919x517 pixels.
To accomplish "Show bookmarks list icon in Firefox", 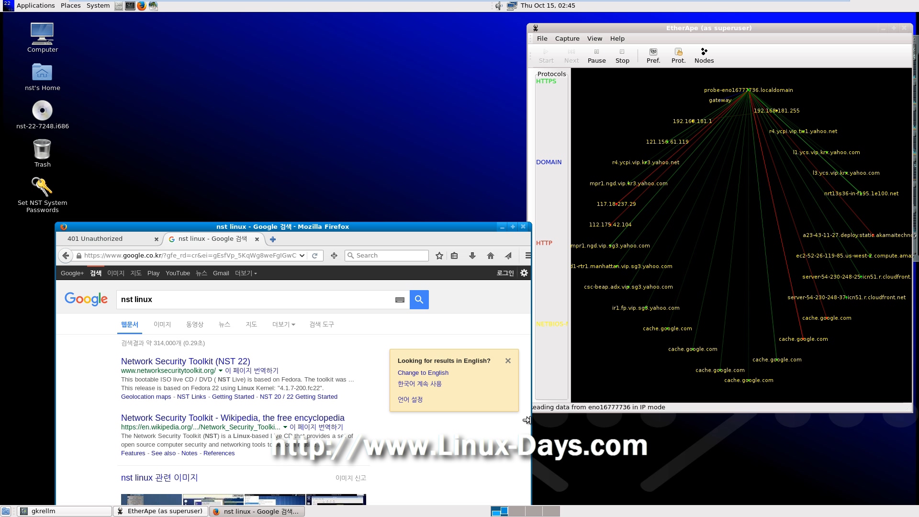I will 454,256.
